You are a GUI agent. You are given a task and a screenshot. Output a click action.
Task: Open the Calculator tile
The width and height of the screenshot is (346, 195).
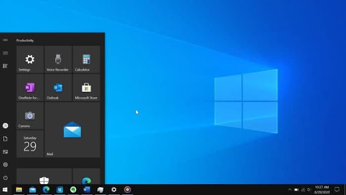click(x=86, y=59)
